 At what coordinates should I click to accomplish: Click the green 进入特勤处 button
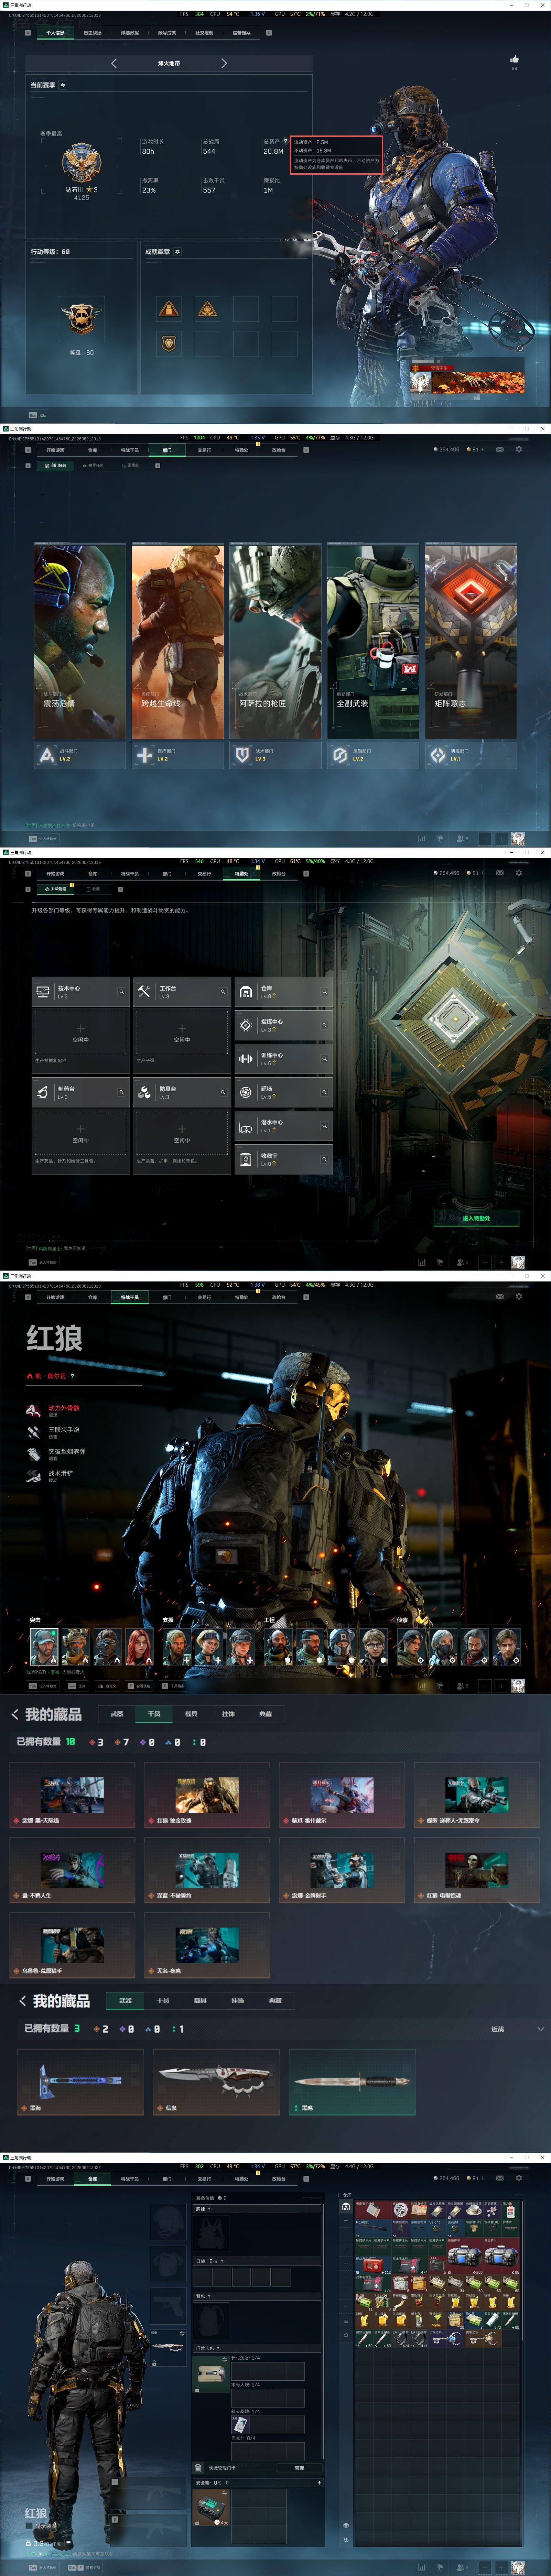pos(476,1217)
